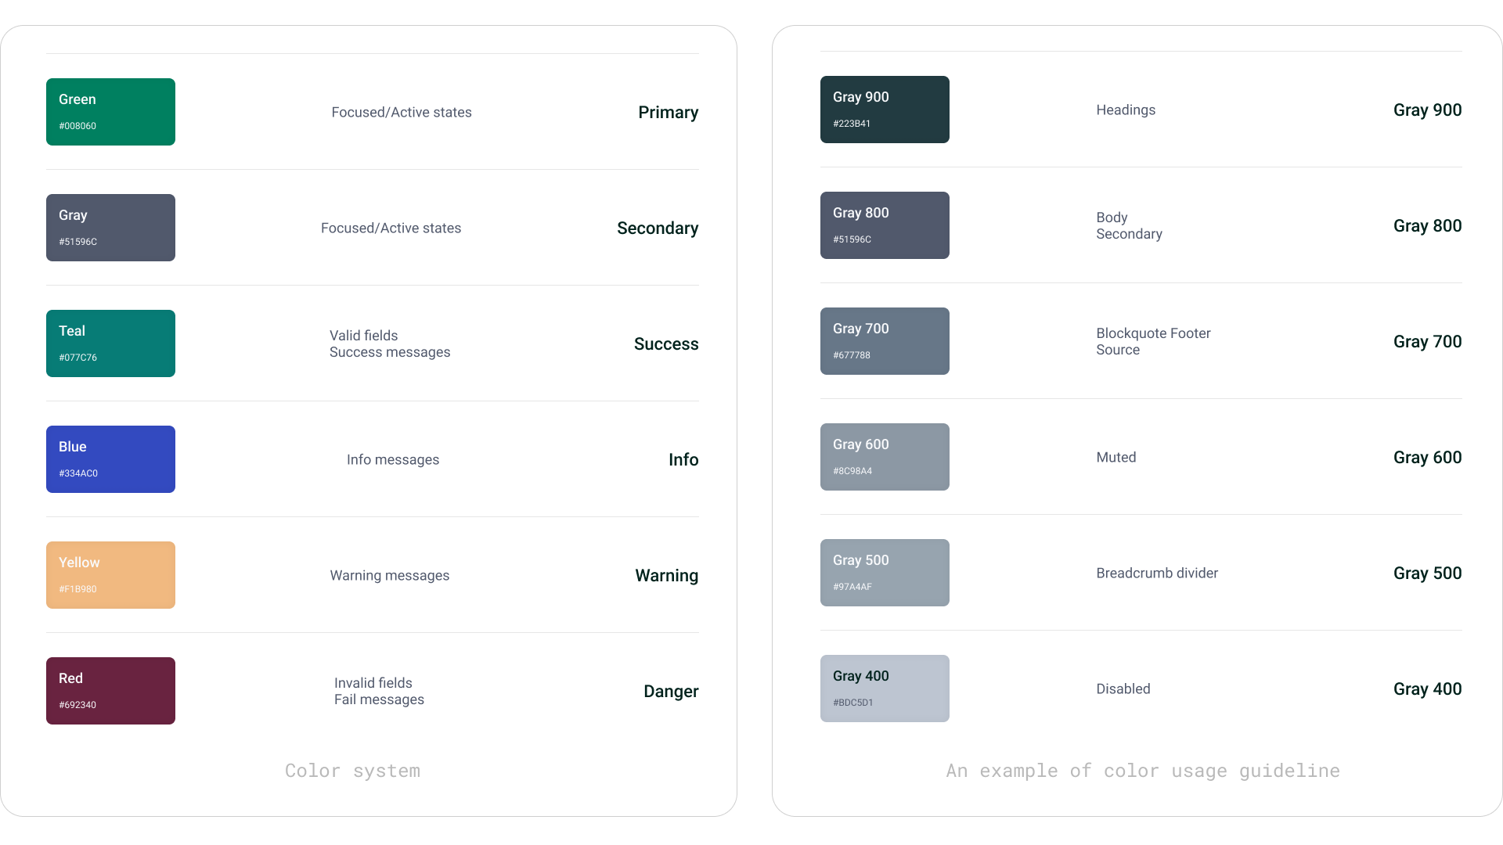Select the Breadcrumb divider usage text
This screenshot has height=845, width=1503.
coord(1157,574)
